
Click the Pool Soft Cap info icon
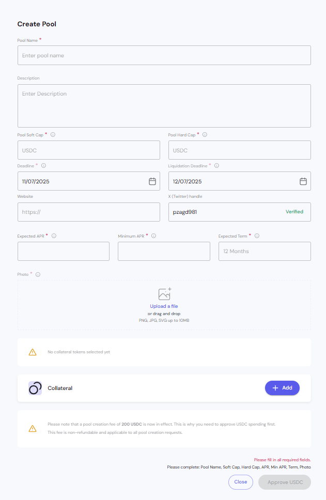coord(53,135)
